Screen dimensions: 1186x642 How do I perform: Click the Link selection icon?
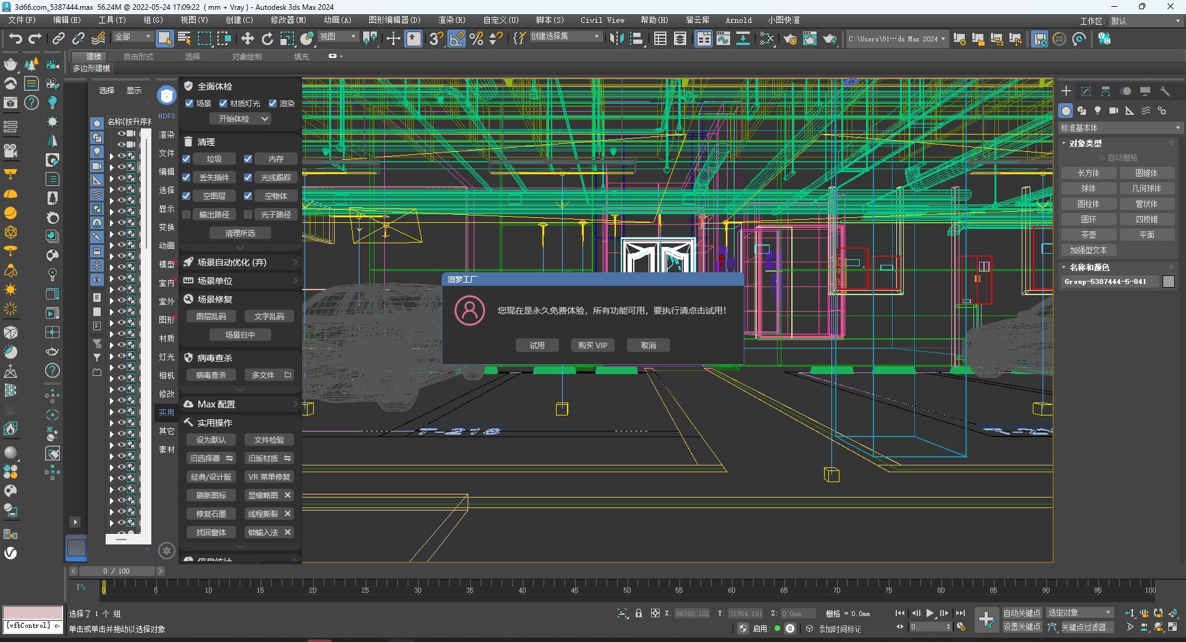58,39
